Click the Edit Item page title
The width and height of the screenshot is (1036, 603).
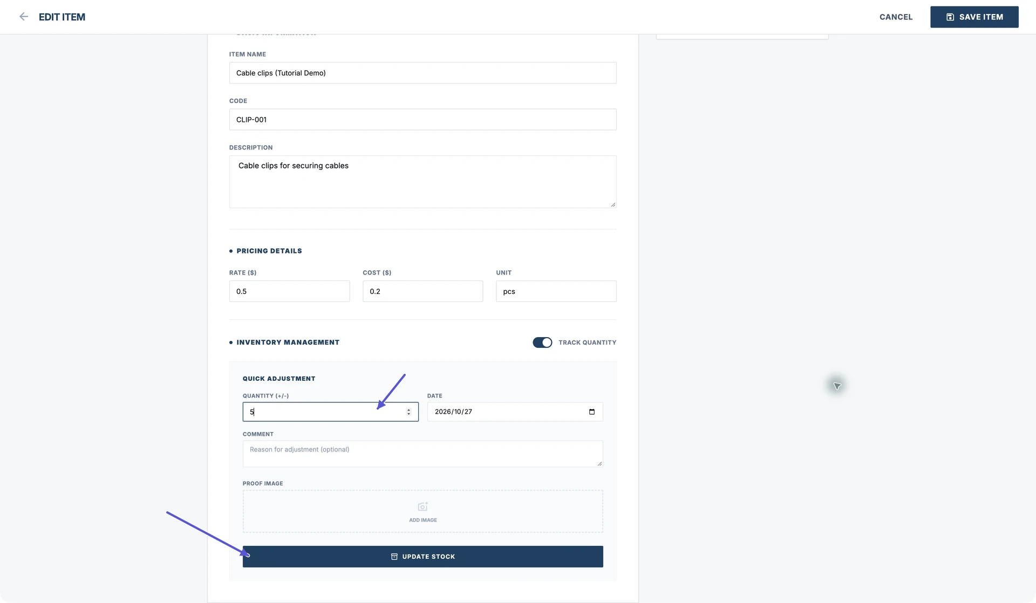click(62, 17)
